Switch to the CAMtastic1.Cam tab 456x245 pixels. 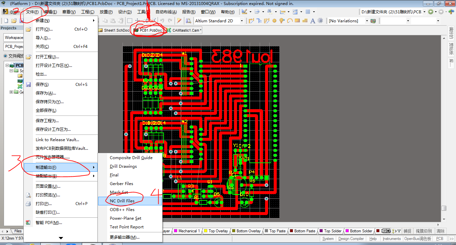point(184,30)
